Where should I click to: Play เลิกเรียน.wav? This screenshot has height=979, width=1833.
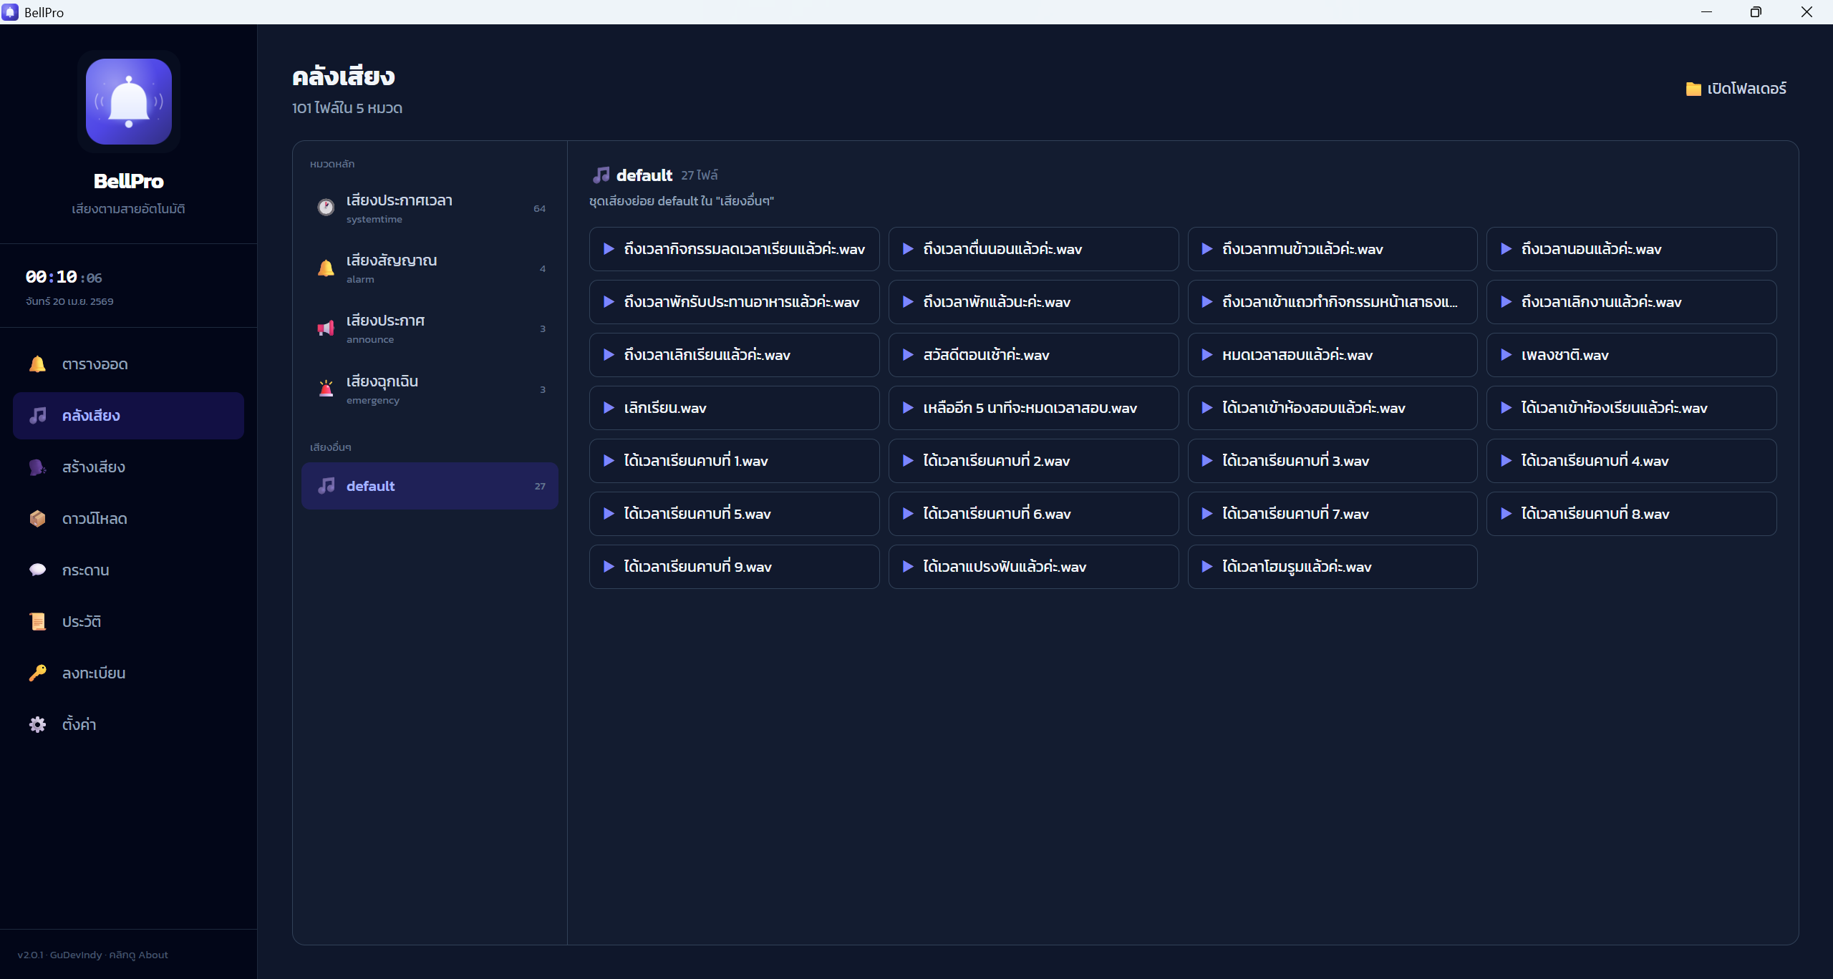click(x=734, y=408)
